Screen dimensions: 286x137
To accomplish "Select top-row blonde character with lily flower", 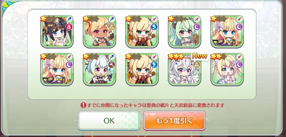I will (x=227, y=32).
